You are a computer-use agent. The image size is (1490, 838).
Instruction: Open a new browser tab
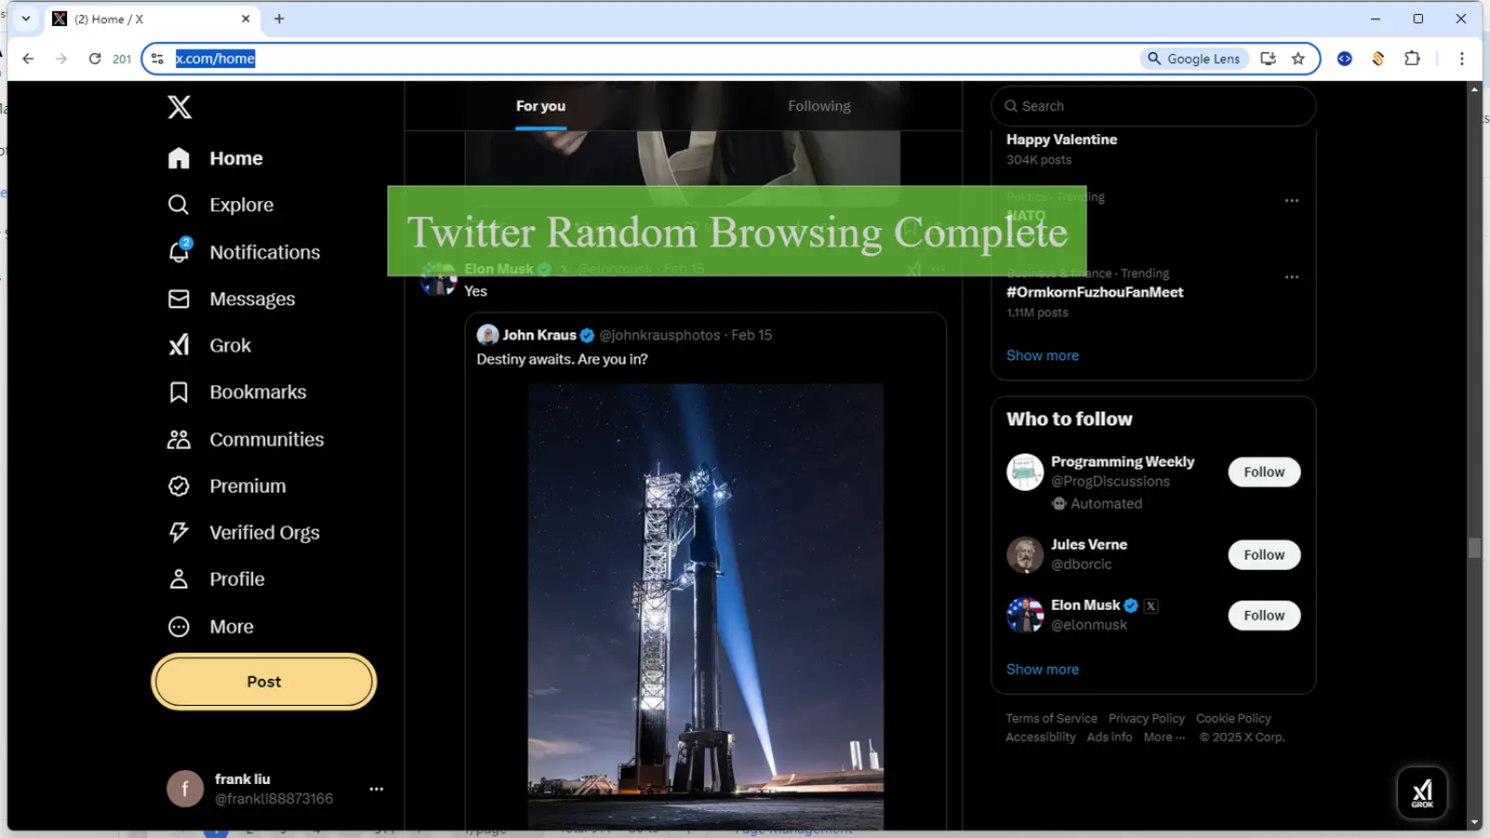pyautogui.click(x=279, y=19)
